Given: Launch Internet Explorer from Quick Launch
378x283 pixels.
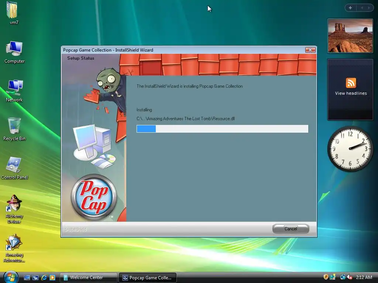Looking at the screenshot, I should tap(44, 278).
